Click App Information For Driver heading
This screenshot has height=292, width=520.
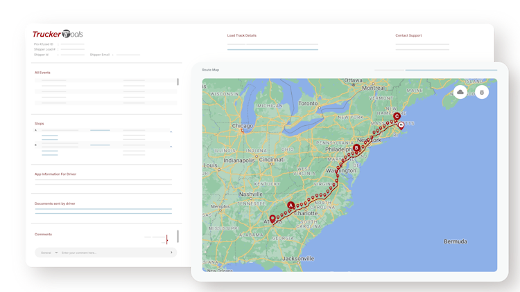55,174
